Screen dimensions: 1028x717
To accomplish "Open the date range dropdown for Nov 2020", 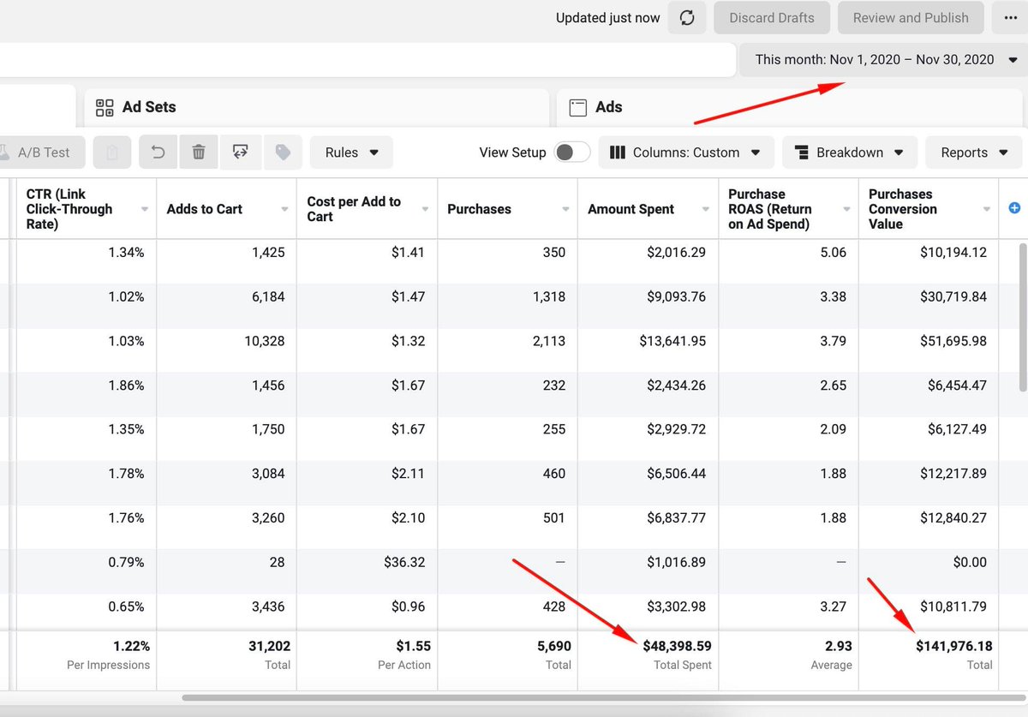I will [885, 60].
